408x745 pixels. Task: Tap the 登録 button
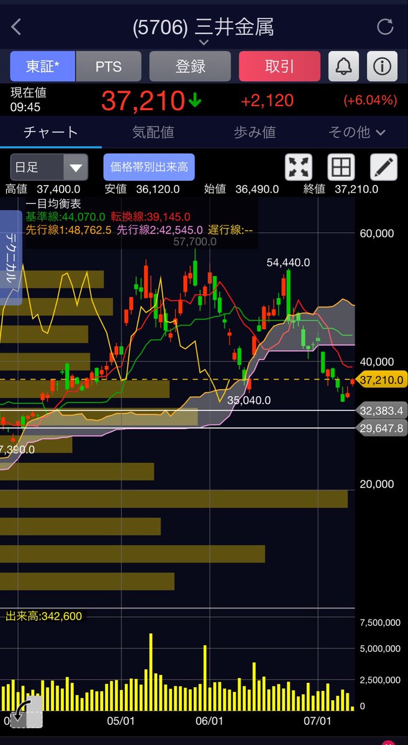(190, 66)
